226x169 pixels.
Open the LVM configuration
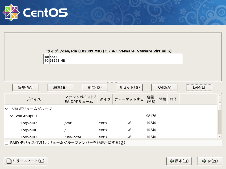(x=199, y=87)
